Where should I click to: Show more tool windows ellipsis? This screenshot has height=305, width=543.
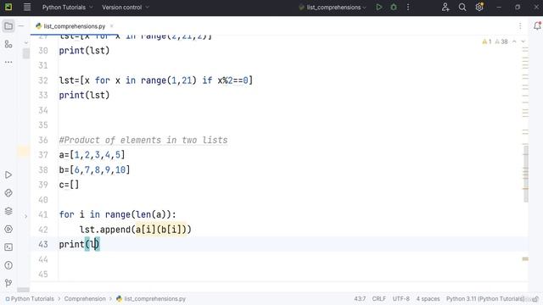8,62
